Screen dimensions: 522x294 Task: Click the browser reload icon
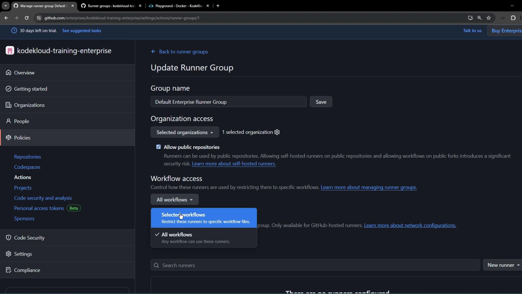pyautogui.click(x=27, y=18)
